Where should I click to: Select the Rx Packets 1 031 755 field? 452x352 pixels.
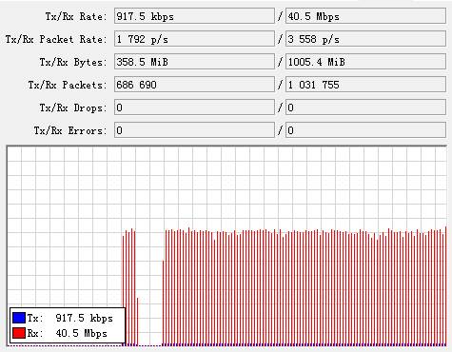[x=365, y=85]
